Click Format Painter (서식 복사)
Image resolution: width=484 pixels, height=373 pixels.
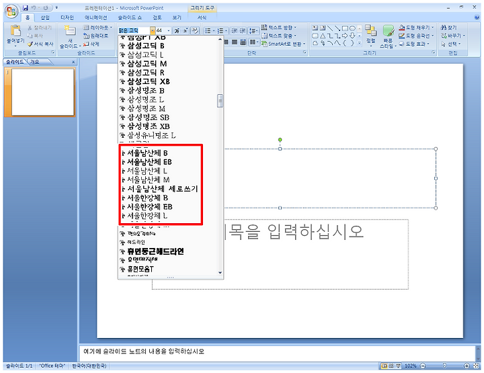(x=40, y=44)
